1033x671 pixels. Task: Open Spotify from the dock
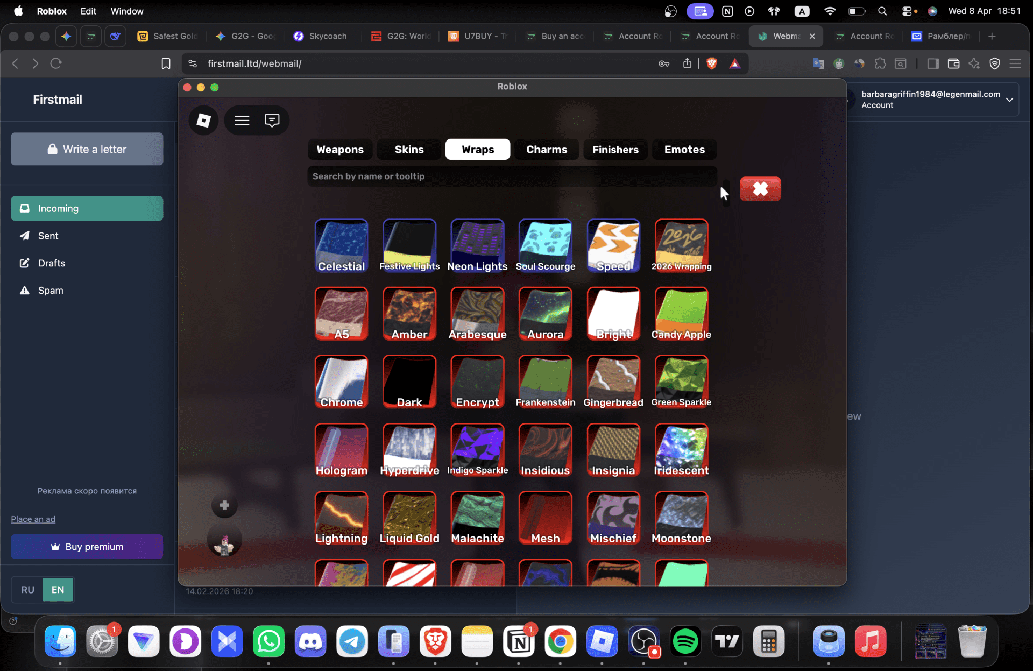(x=685, y=641)
